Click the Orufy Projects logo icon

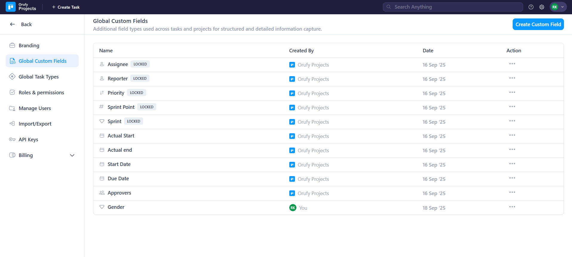[x=11, y=7]
